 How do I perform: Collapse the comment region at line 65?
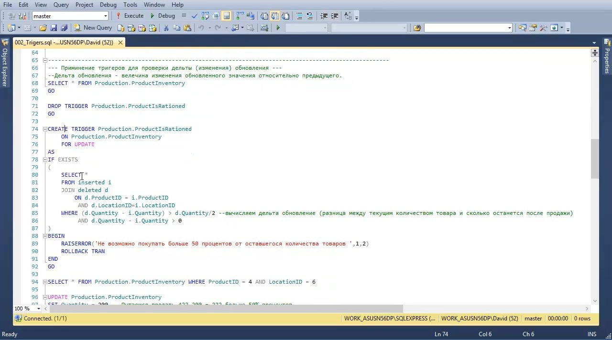(45, 60)
